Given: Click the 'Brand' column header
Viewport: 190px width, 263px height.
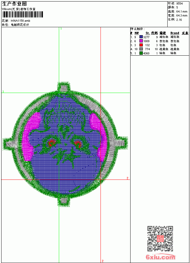Looking at the screenshot, I should coord(175,33).
